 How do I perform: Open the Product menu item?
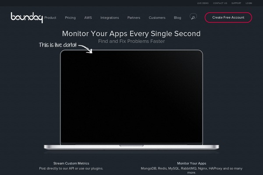pyautogui.click(x=50, y=17)
